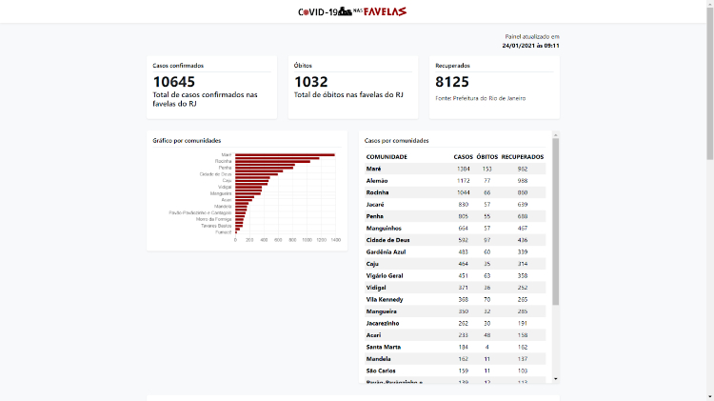Click the Maré bar in the chart
Viewport: 714px width, 401px height.
[x=284, y=154]
